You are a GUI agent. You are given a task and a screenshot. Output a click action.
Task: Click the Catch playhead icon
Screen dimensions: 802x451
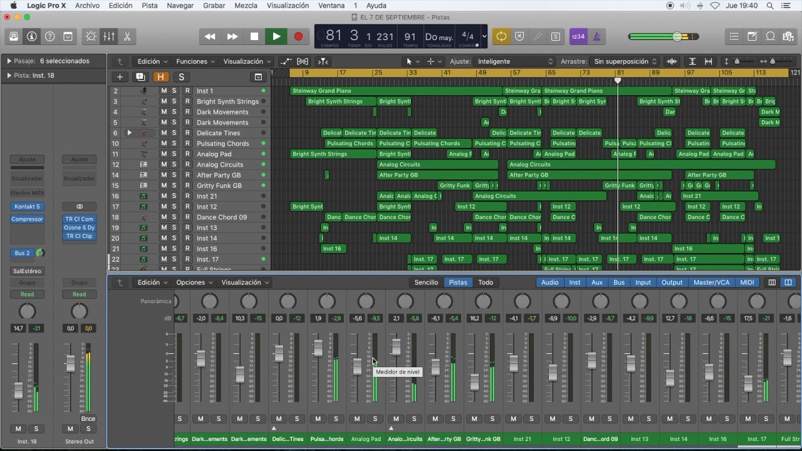click(x=323, y=61)
